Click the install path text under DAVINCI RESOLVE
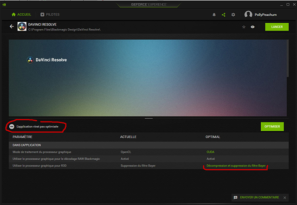297x205 pixels. tap(64, 30)
